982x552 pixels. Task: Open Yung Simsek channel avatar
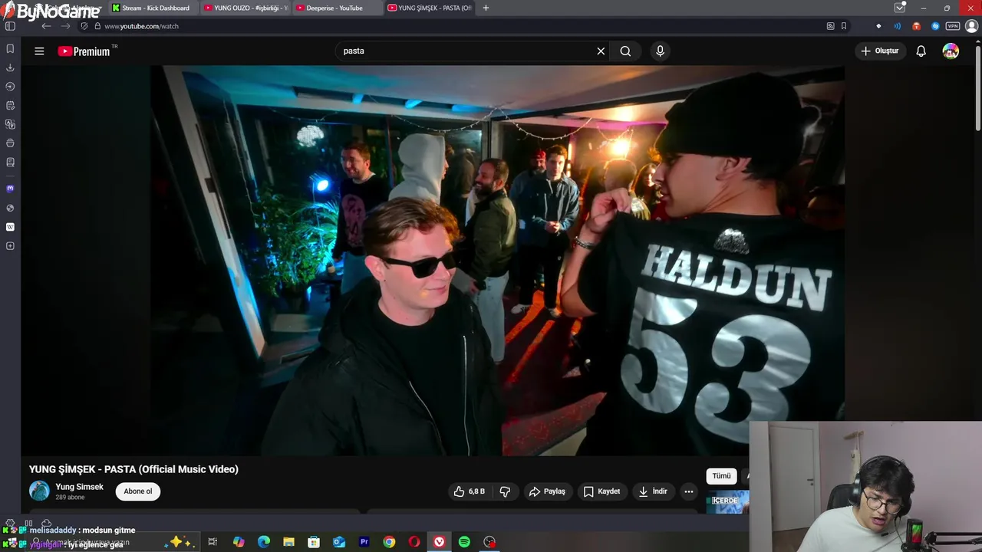click(x=39, y=491)
